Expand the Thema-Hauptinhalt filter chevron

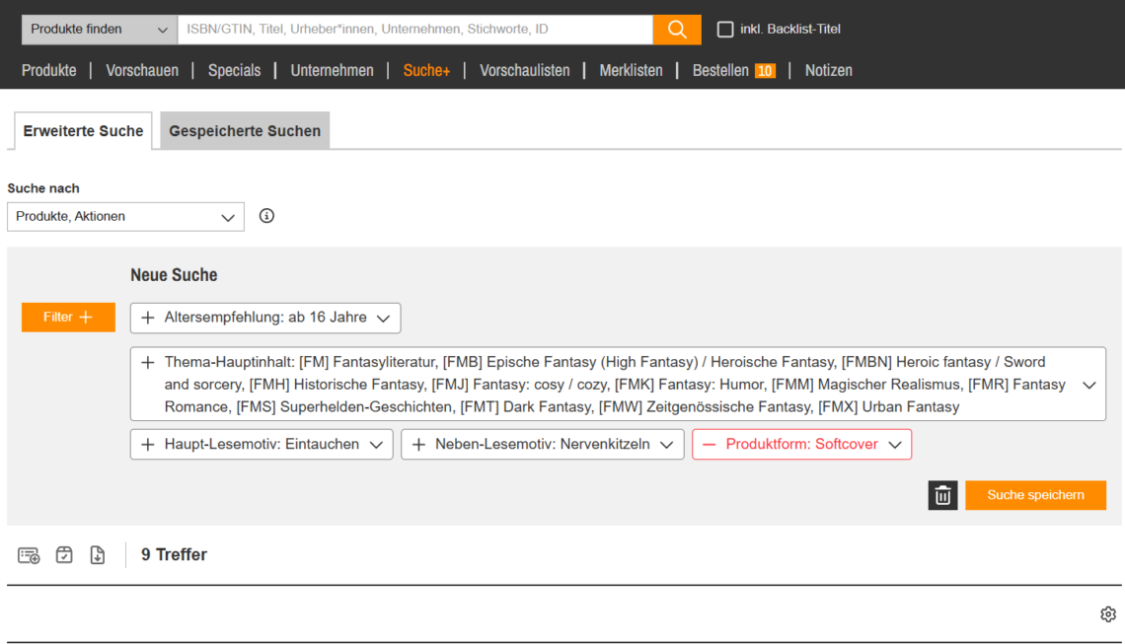(1089, 385)
